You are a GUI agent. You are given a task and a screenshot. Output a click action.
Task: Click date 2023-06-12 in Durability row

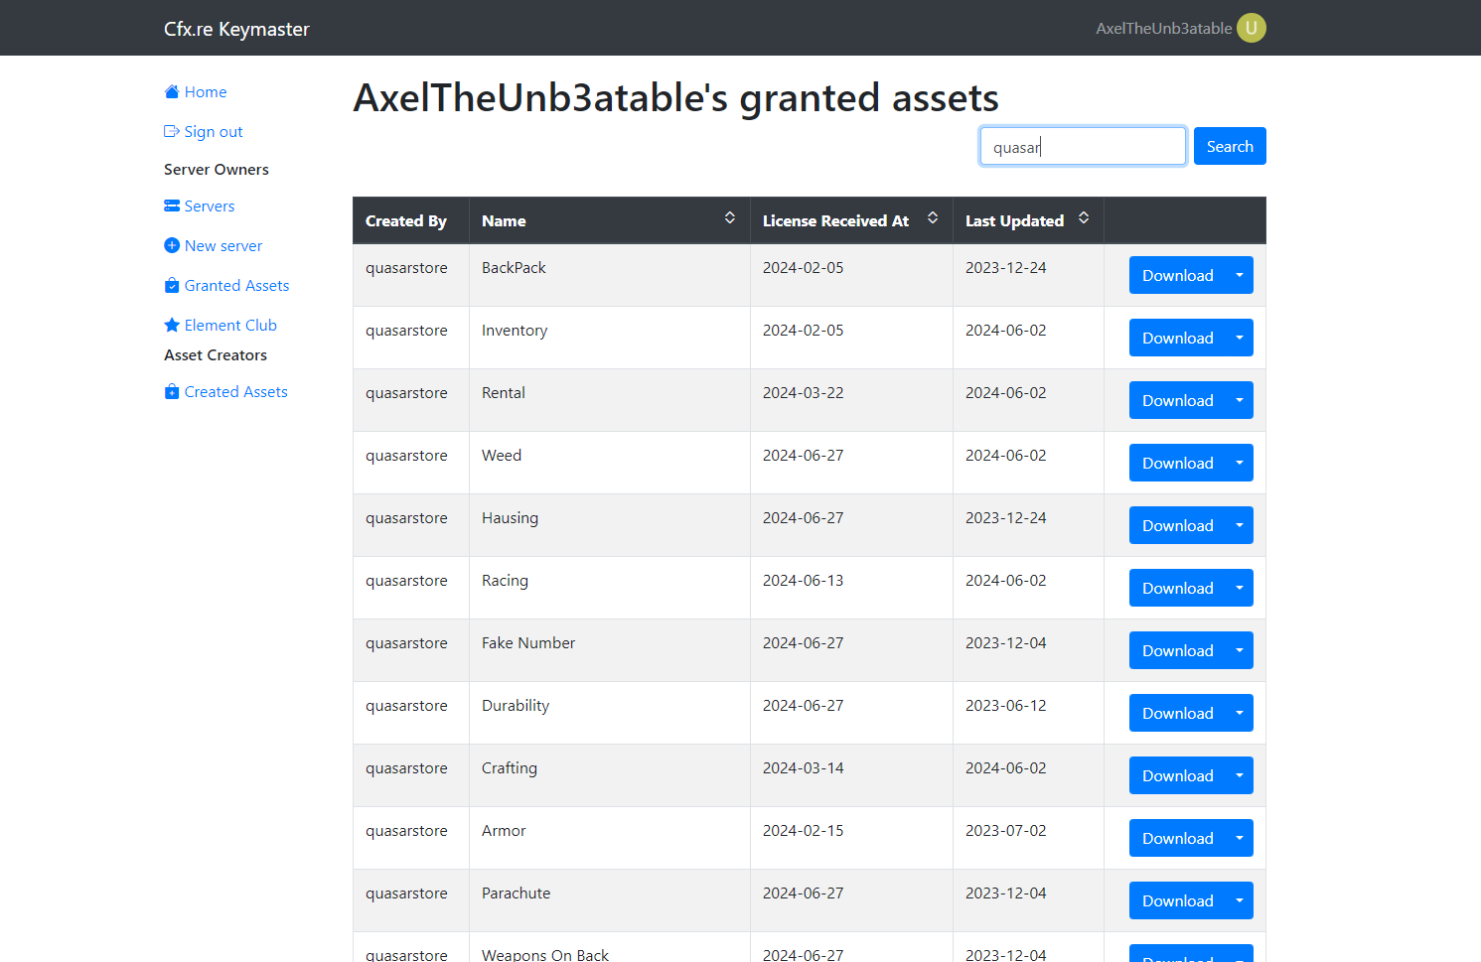[x=1005, y=706]
